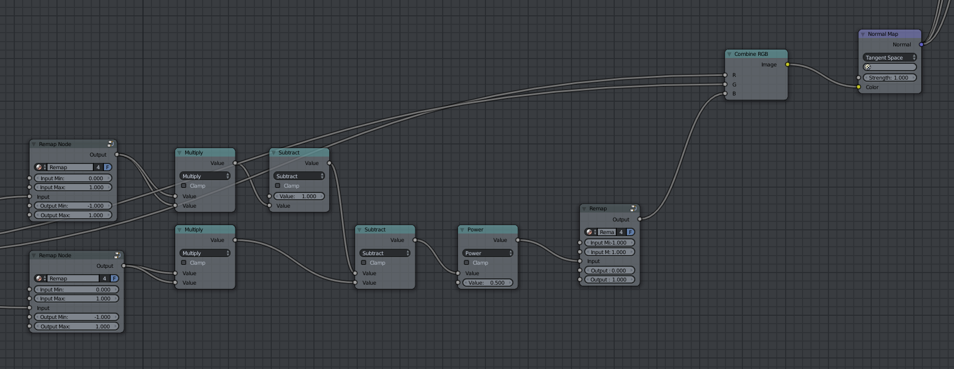The width and height of the screenshot is (954, 369).
Task: Toggle fake user F on upper Remap Node
Action: coord(108,167)
